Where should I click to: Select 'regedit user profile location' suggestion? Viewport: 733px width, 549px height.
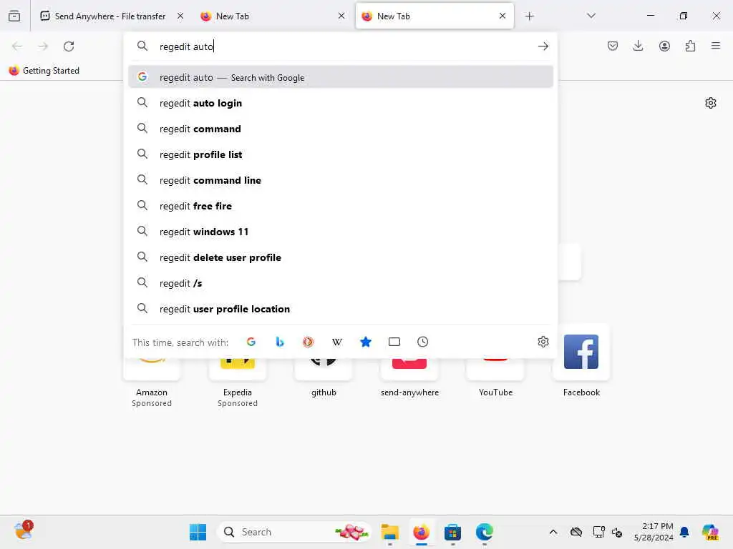click(340, 309)
